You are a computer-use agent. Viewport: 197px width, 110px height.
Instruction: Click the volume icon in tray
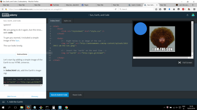click(177, 107)
